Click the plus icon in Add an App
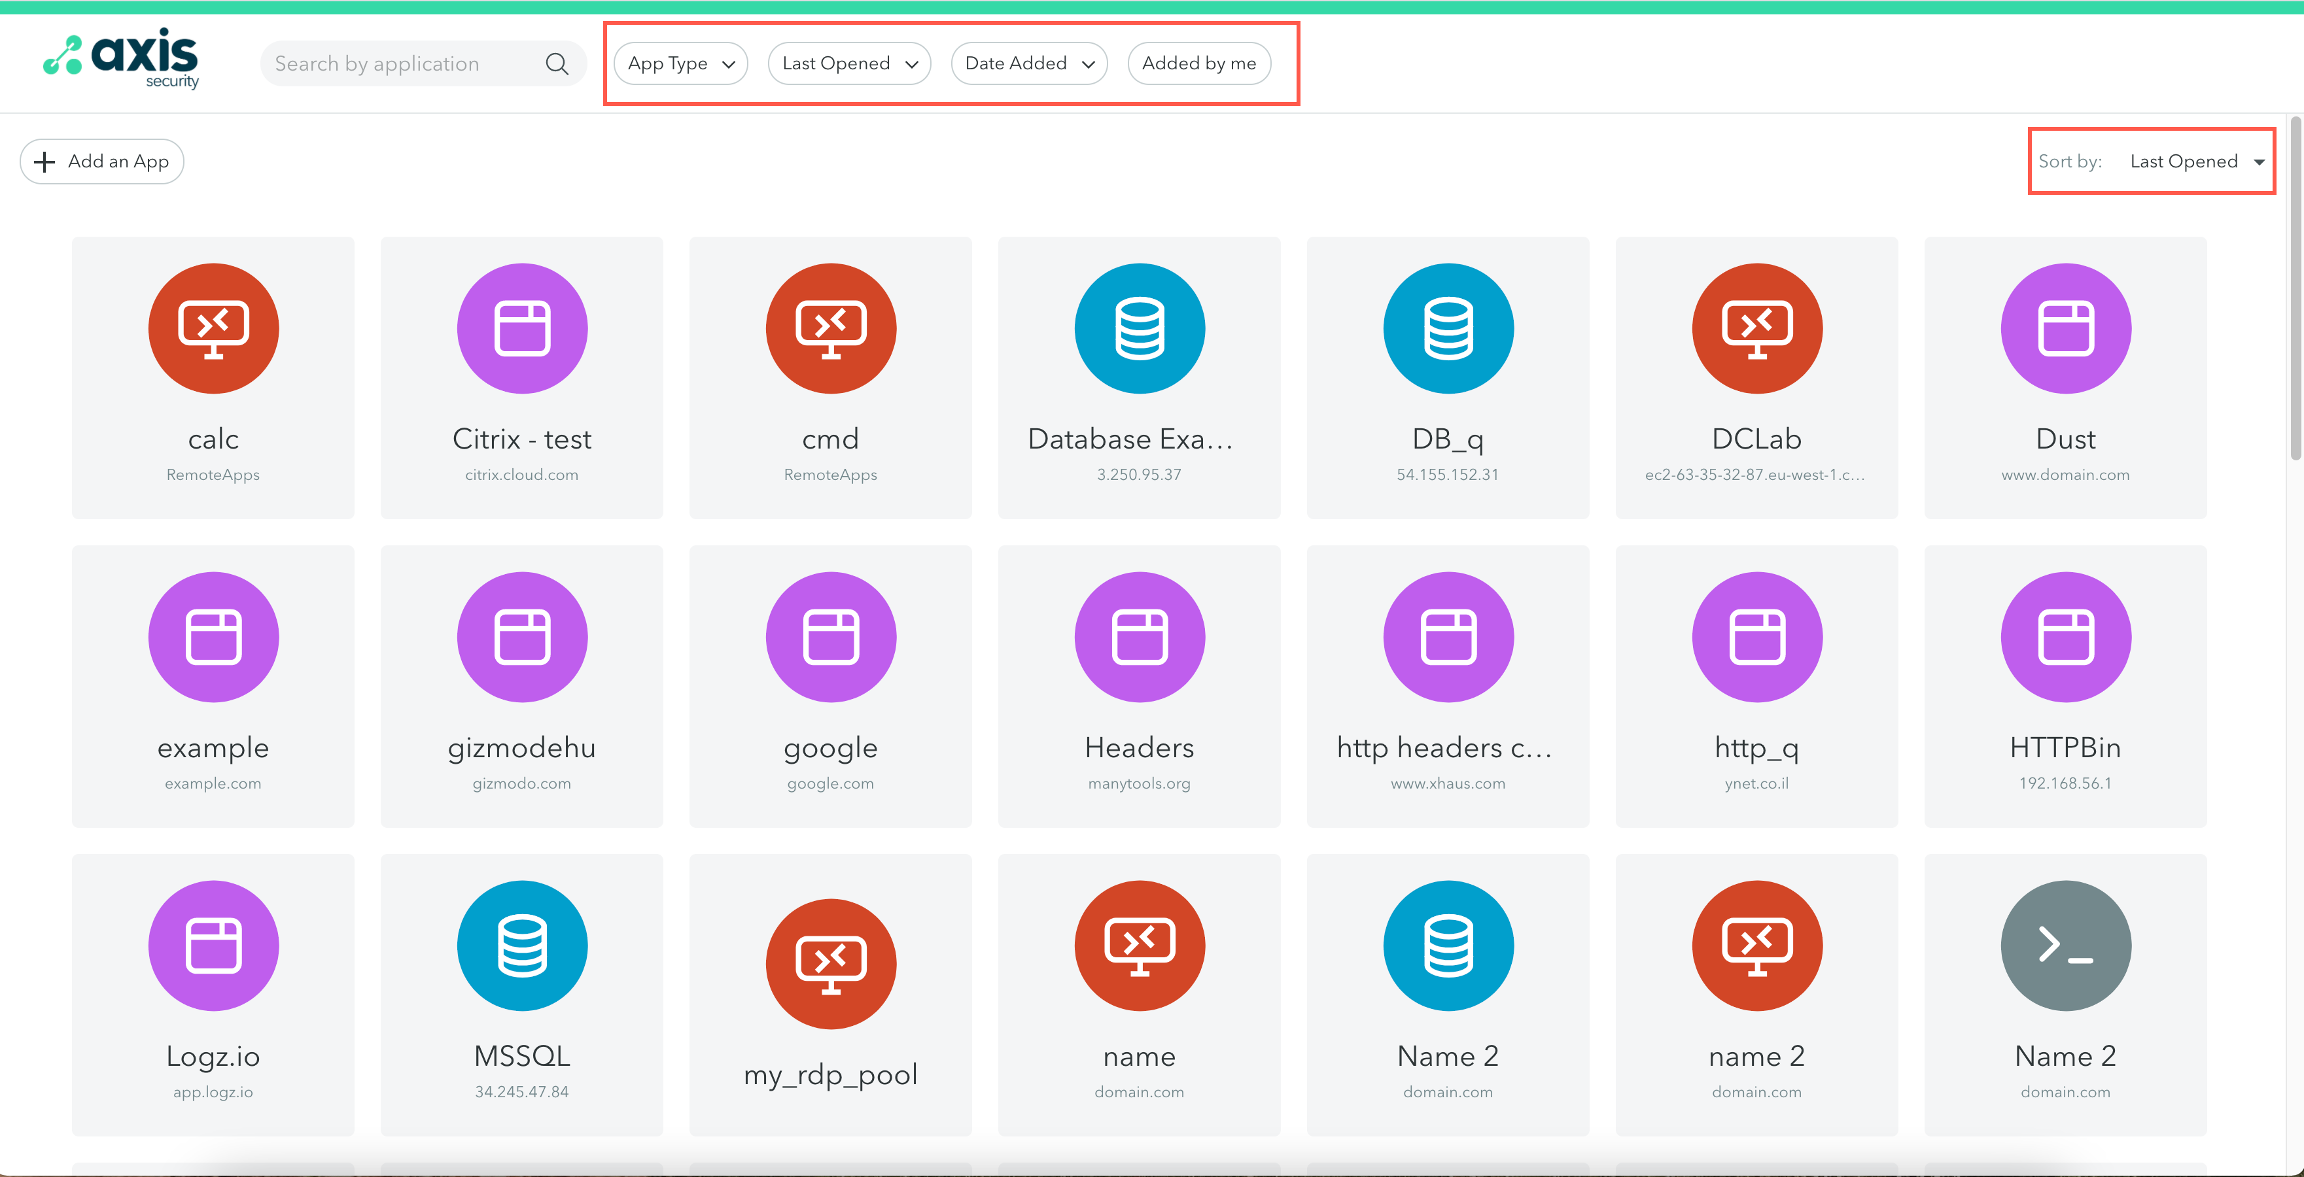The width and height of the screenshot is (2304, 1177). pos(44,162)
